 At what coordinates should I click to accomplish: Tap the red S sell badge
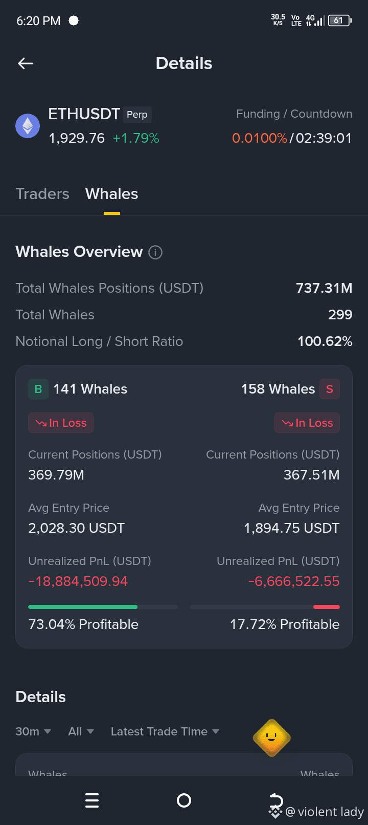tap(330, 389)
